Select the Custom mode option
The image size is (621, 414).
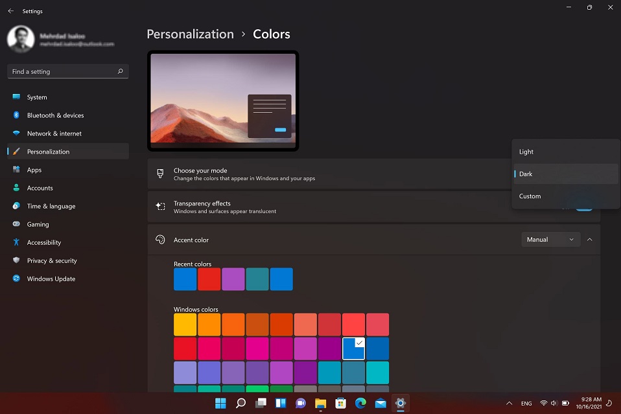pyautogui.click(x=530, y=196)
